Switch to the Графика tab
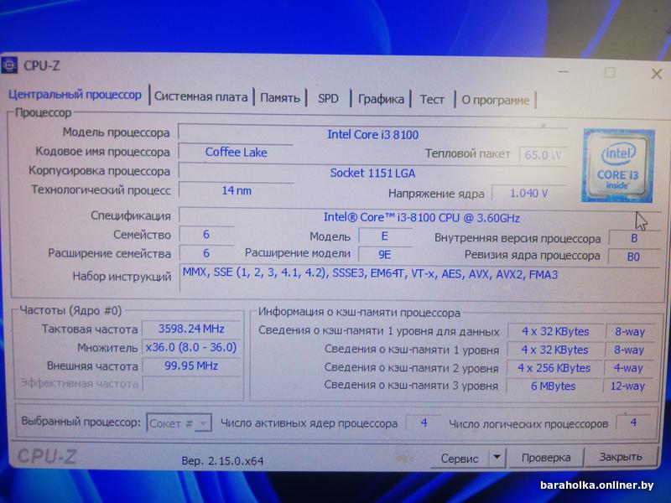Viewport: 671px width, 503px height. click(381, 99)
